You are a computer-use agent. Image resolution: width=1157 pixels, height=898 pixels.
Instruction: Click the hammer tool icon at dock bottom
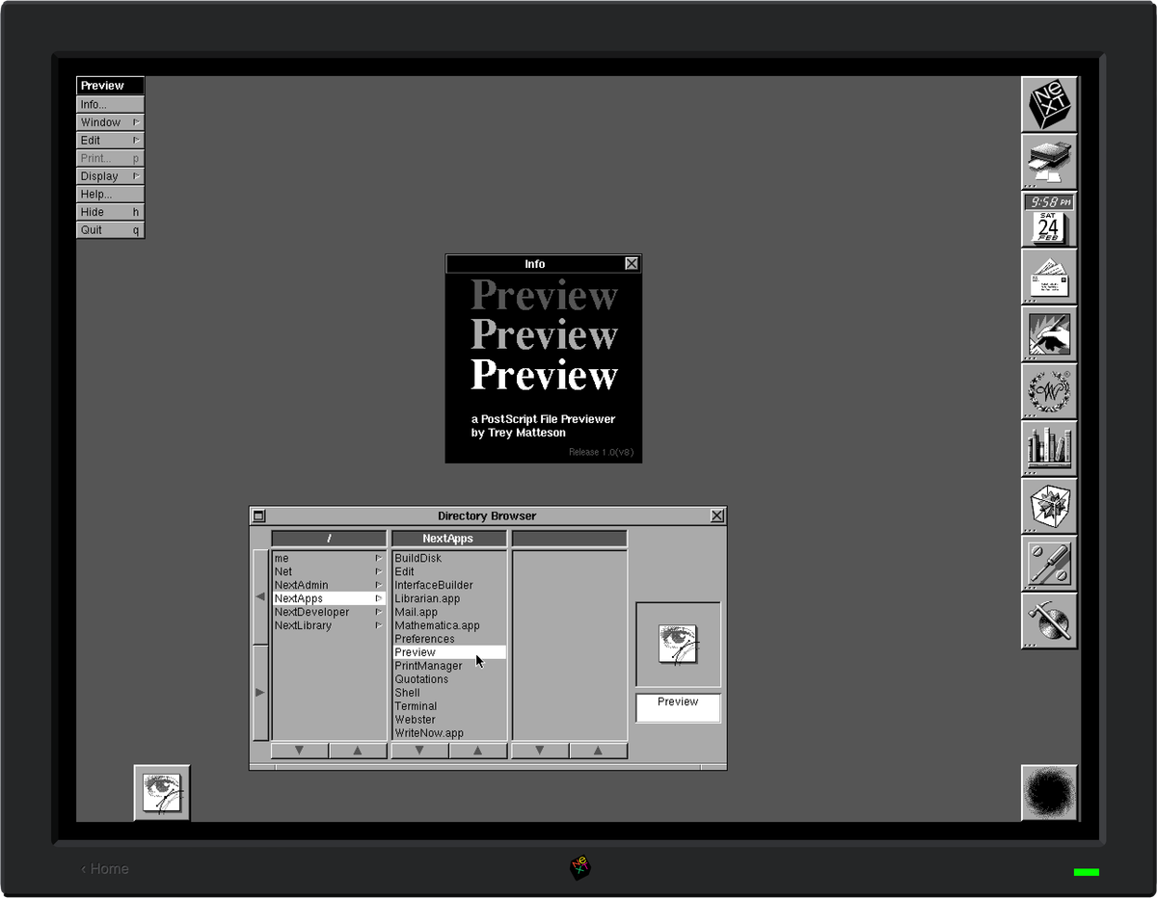[1049, 621]
